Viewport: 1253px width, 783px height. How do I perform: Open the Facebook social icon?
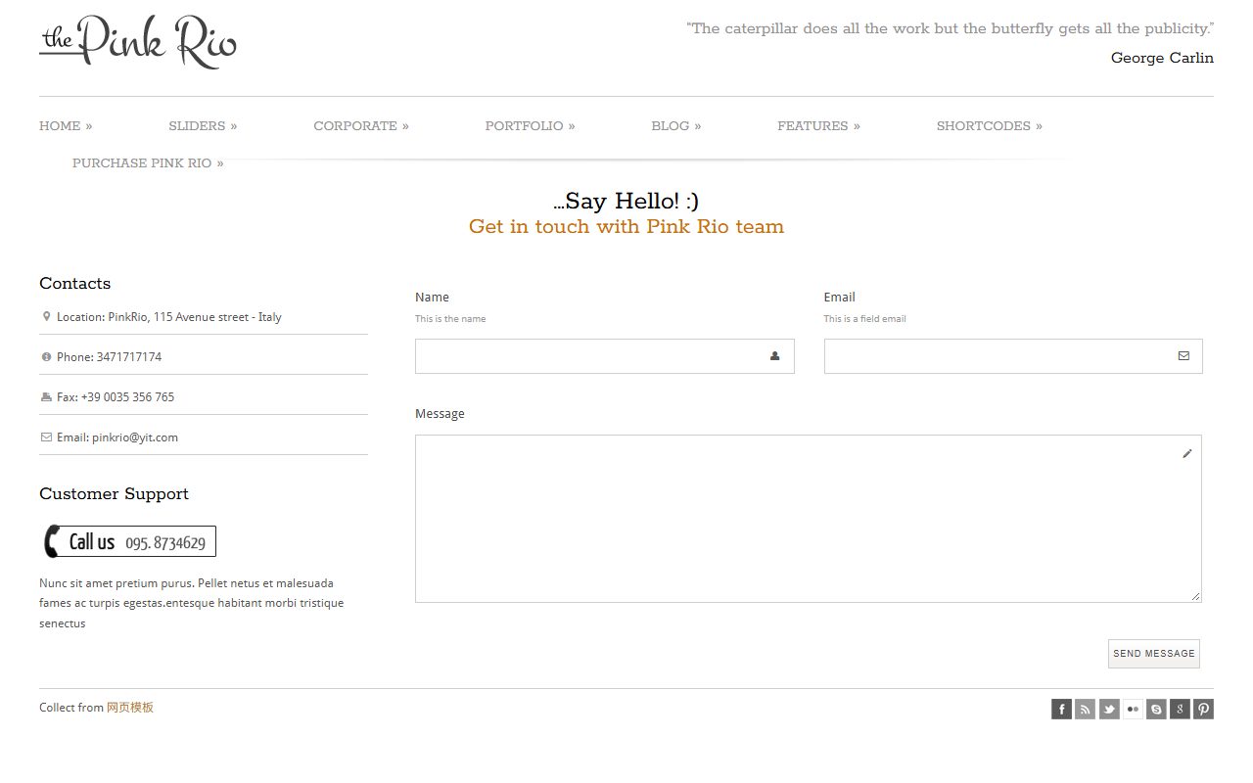point(1061,710)
